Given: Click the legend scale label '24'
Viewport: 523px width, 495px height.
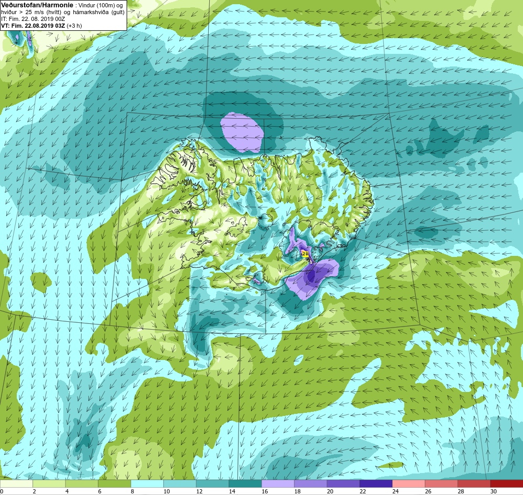Looking at the screenshot, I should [395, 491].
